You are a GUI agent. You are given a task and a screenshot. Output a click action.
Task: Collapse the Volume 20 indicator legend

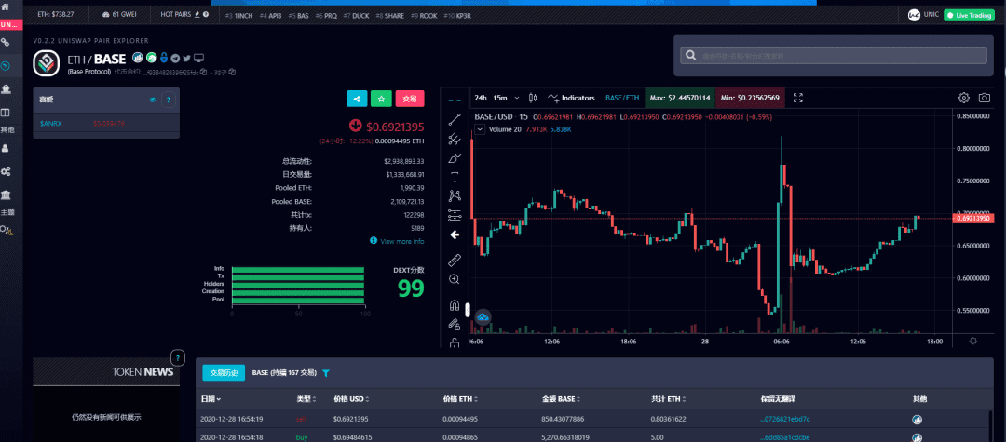tap(481, 129)
